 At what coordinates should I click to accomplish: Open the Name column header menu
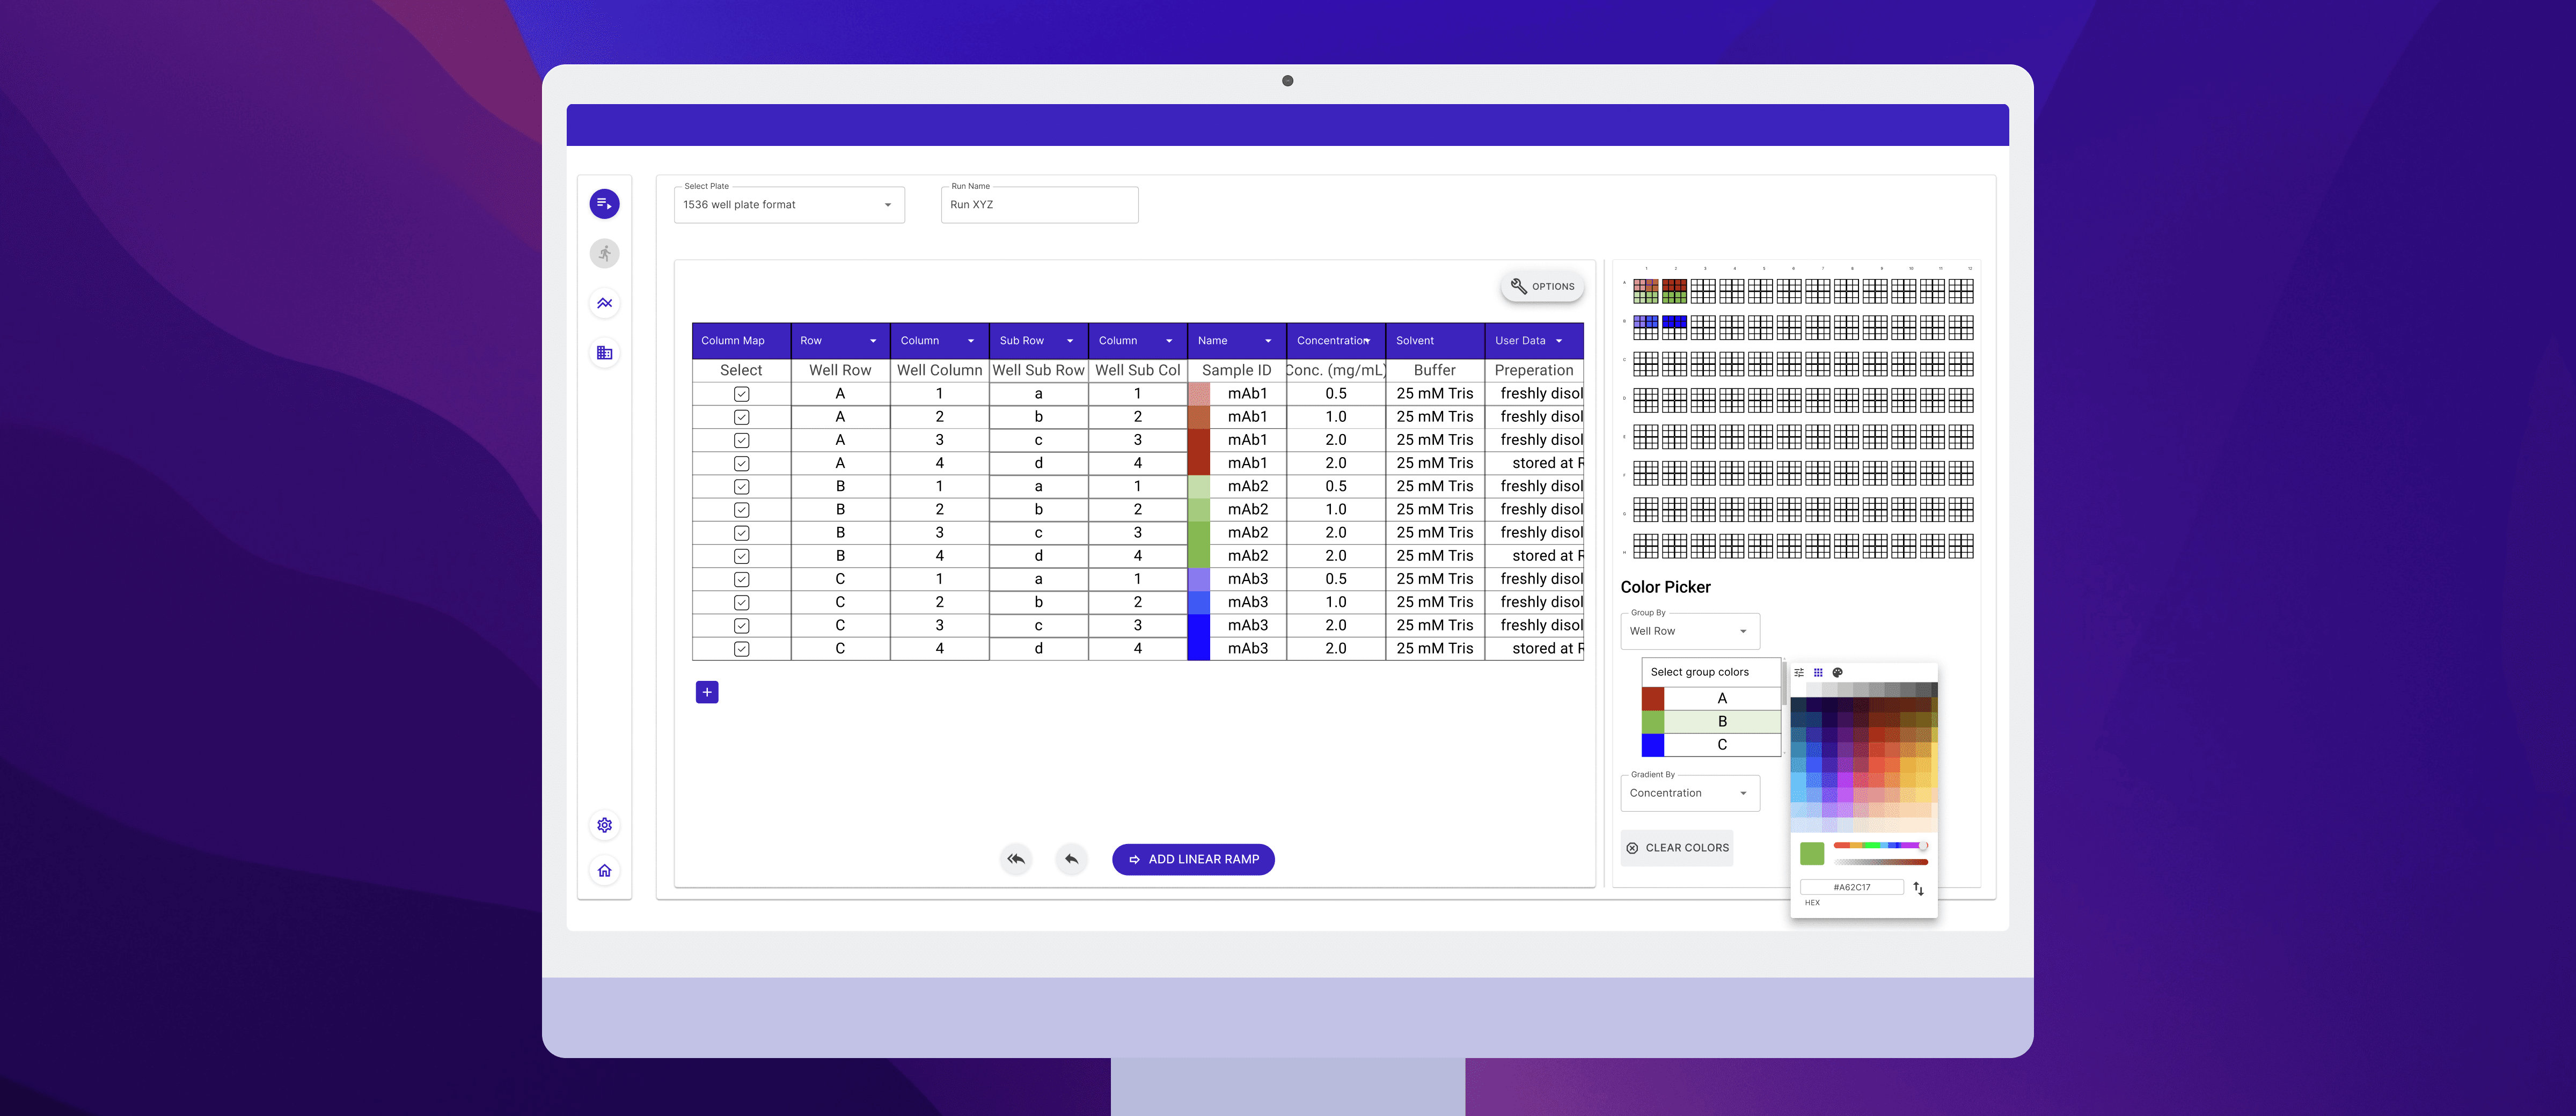[x=1267, y=341]
